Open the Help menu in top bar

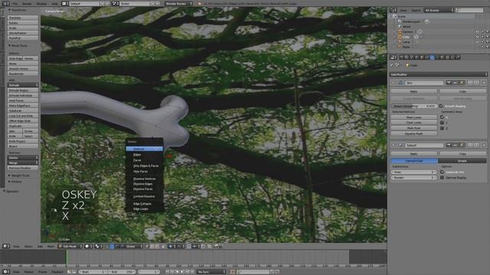pos(54,3)
